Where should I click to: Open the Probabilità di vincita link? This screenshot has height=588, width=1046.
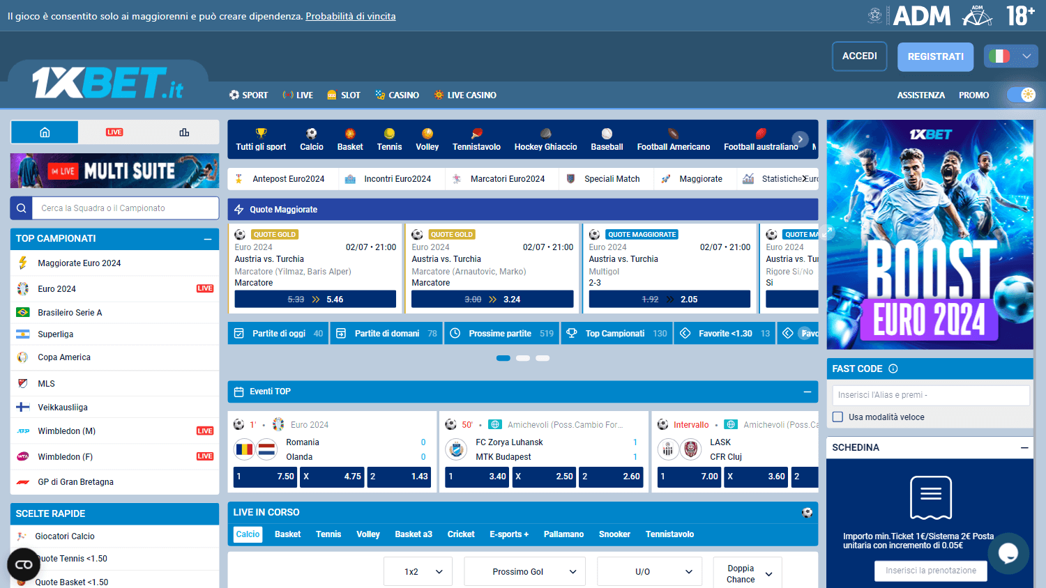pos(351,16)
